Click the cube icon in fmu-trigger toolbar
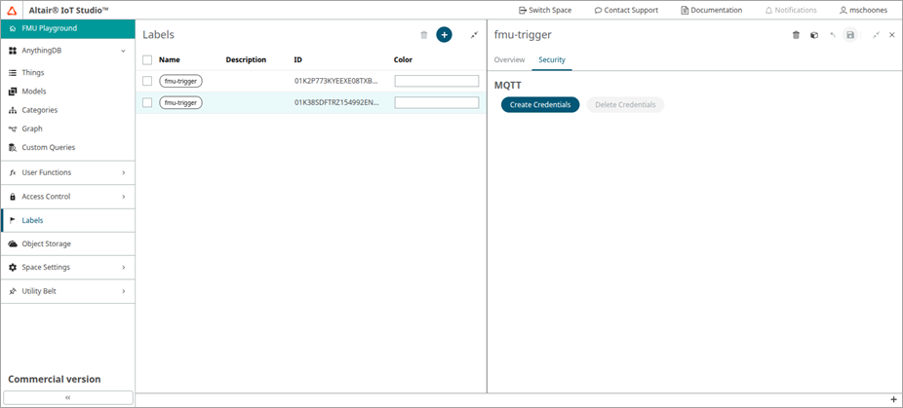Image resolution: width=903 pixels, height=408 pixels. tap(814, 35)
